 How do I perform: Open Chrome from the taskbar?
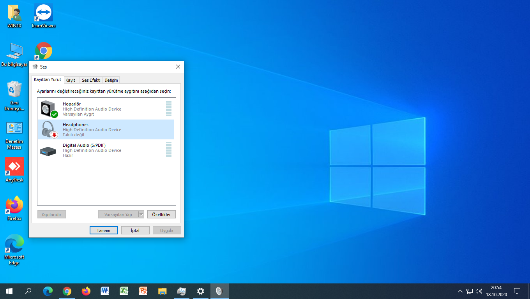[x=67, y=291]
